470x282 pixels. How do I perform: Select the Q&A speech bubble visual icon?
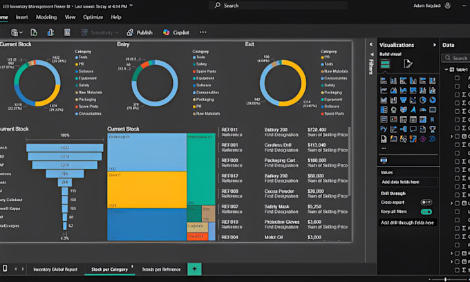click(413, 129)
